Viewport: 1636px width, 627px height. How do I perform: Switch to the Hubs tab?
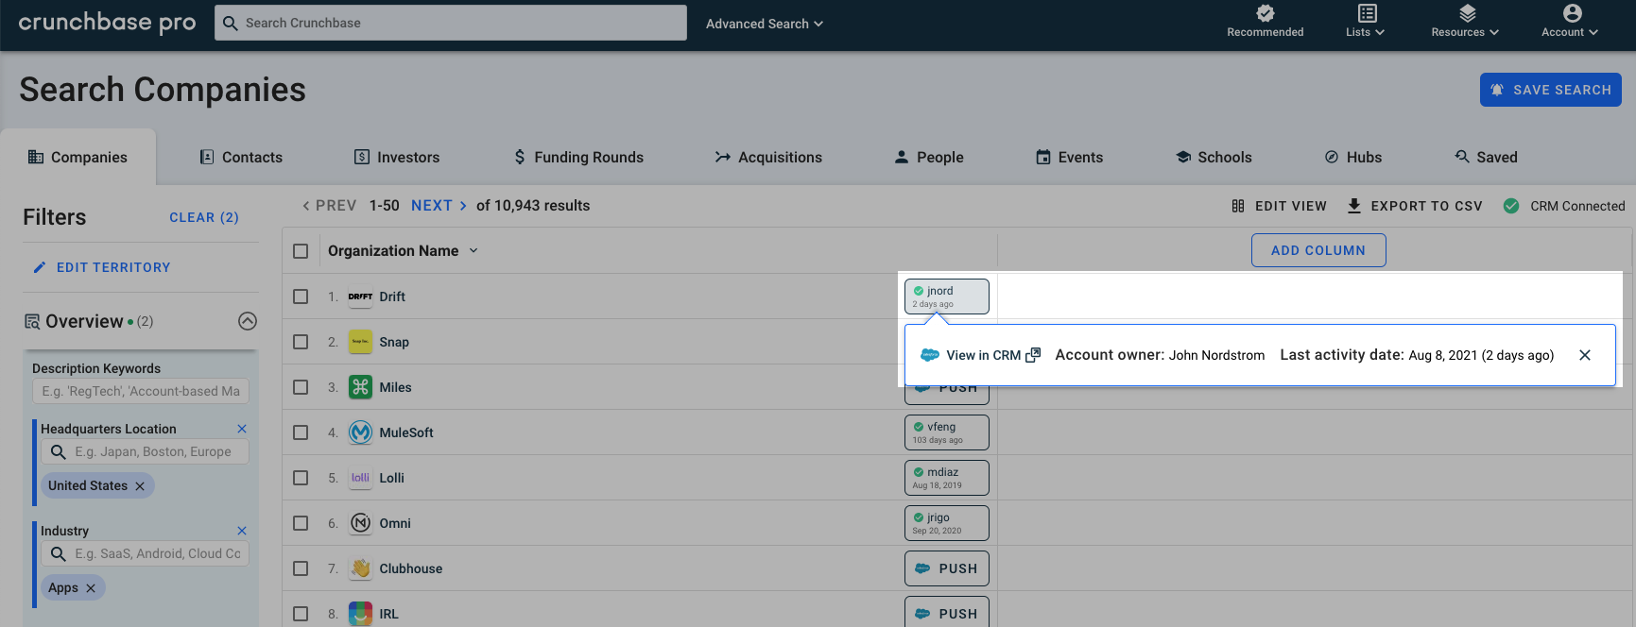tap(1353, 157)
